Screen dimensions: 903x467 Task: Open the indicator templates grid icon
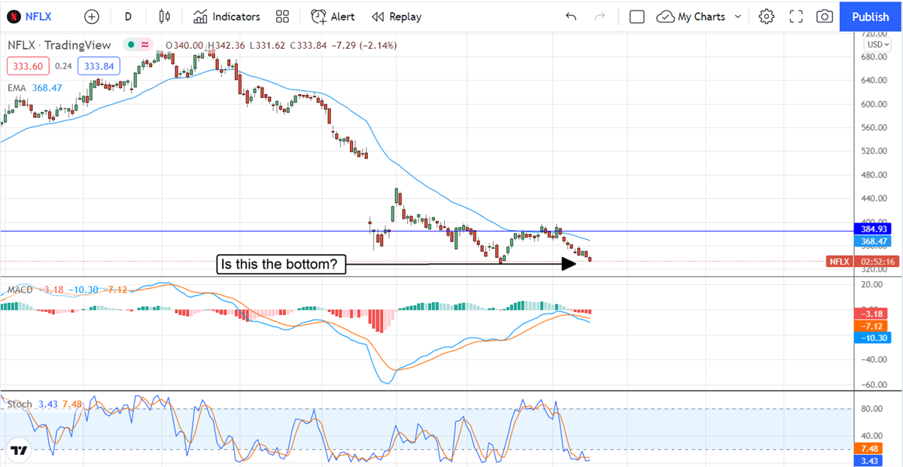(283, 17)
